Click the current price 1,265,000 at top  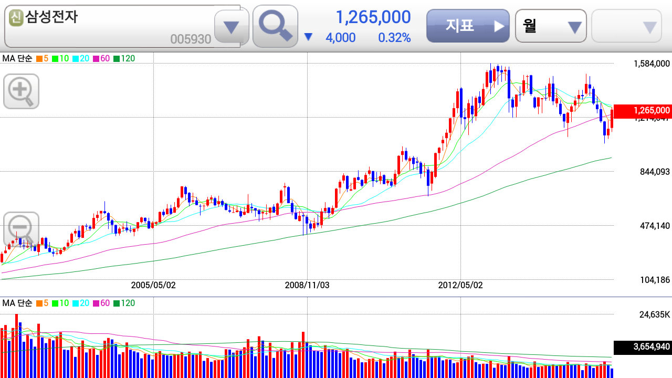(373, 17)
